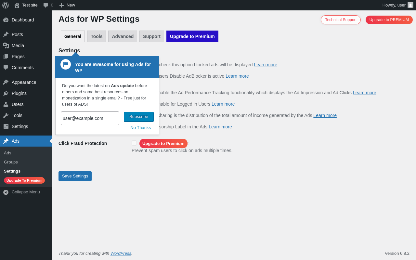The image size is (416, 260).
Task: Open the Support tab
Action: coord(152,36)
